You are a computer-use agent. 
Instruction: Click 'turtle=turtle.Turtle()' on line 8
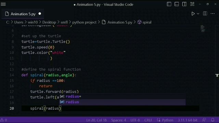46,42
